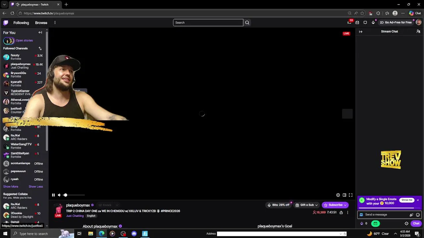
Task: Click Go Ad-Free for Free
Action: 396,22
